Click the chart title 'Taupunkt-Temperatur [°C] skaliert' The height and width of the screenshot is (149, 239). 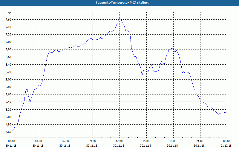pyautogui.click(x=122, y=3)
